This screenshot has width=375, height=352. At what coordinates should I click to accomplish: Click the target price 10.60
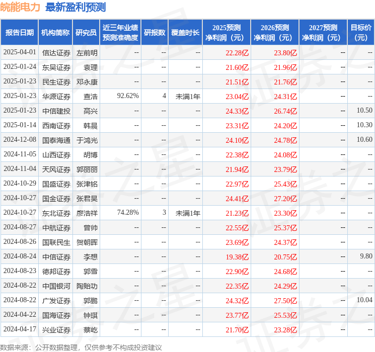pos(364,140)
